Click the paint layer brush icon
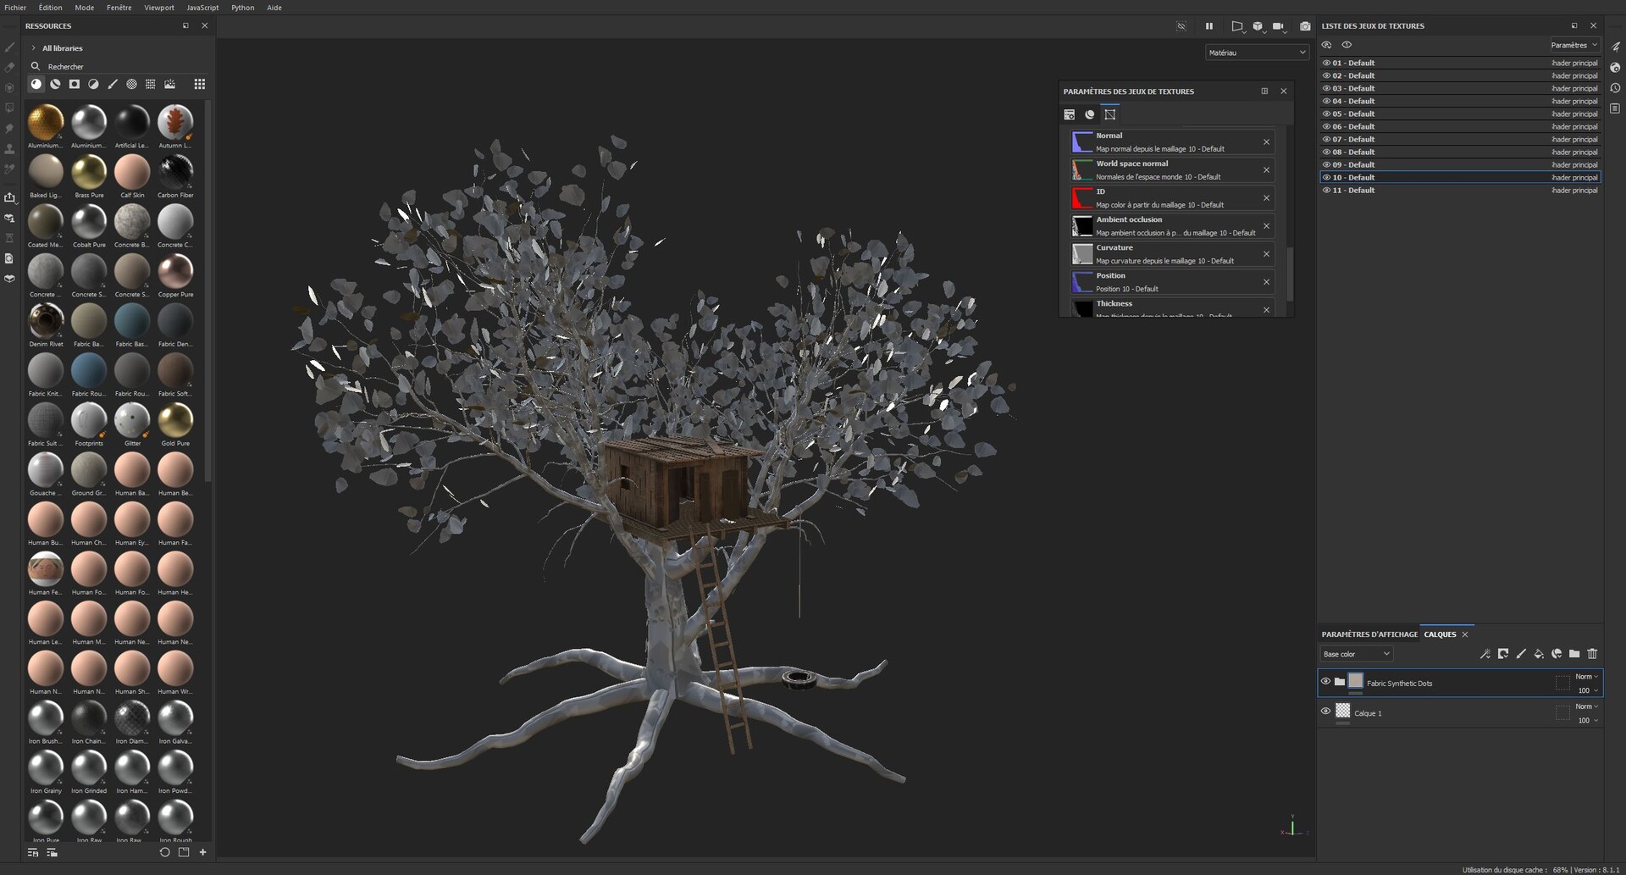 coord(1521,654)
